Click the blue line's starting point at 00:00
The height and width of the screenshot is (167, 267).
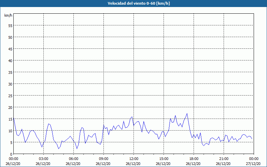point(14,118)
